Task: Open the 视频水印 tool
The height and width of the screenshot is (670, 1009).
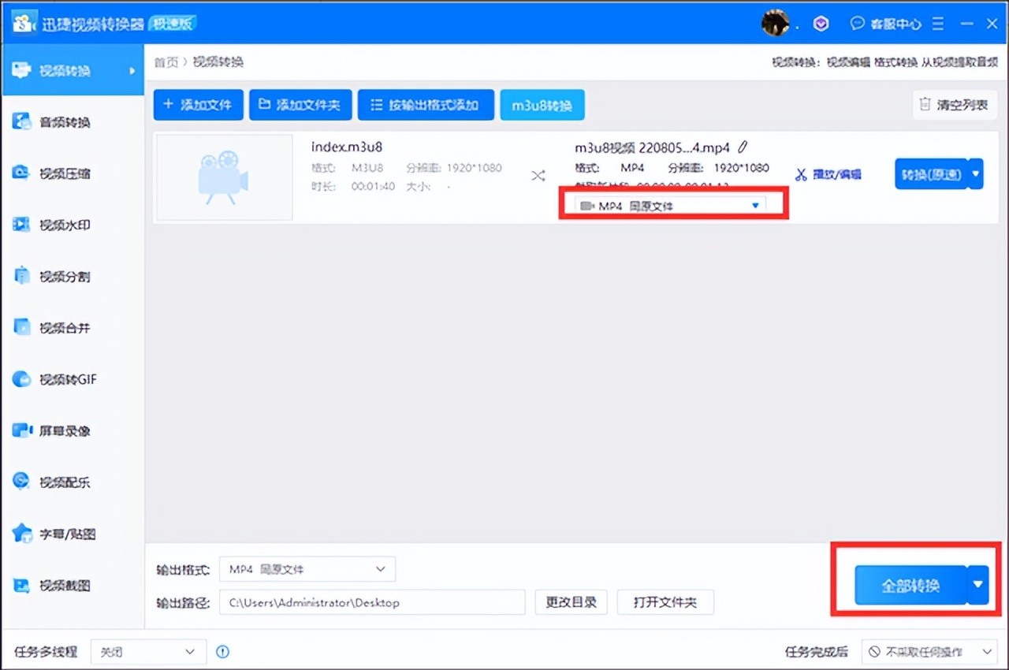Action: [55, 225]
